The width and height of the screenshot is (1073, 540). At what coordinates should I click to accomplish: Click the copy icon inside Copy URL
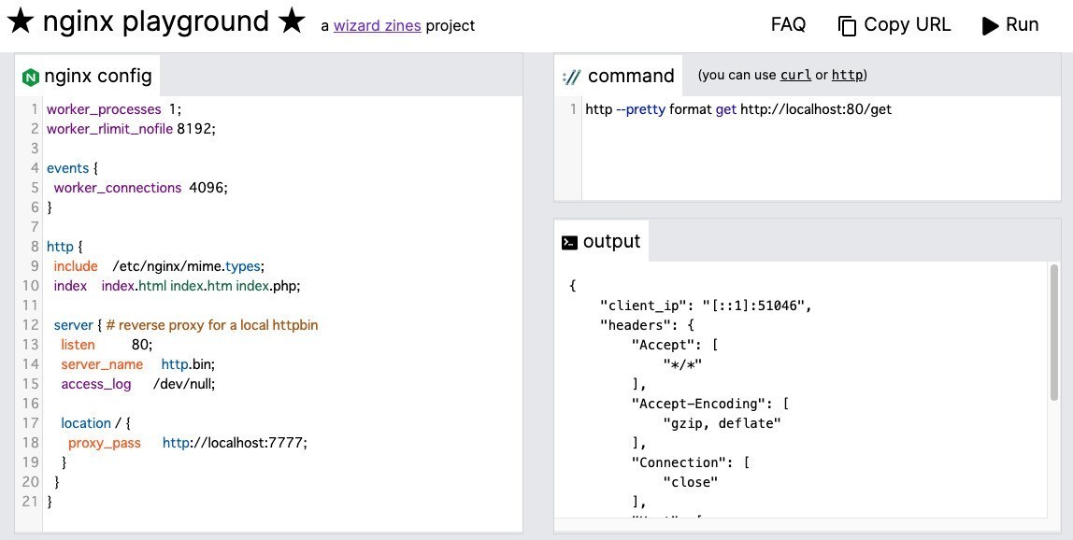(847, 25)
